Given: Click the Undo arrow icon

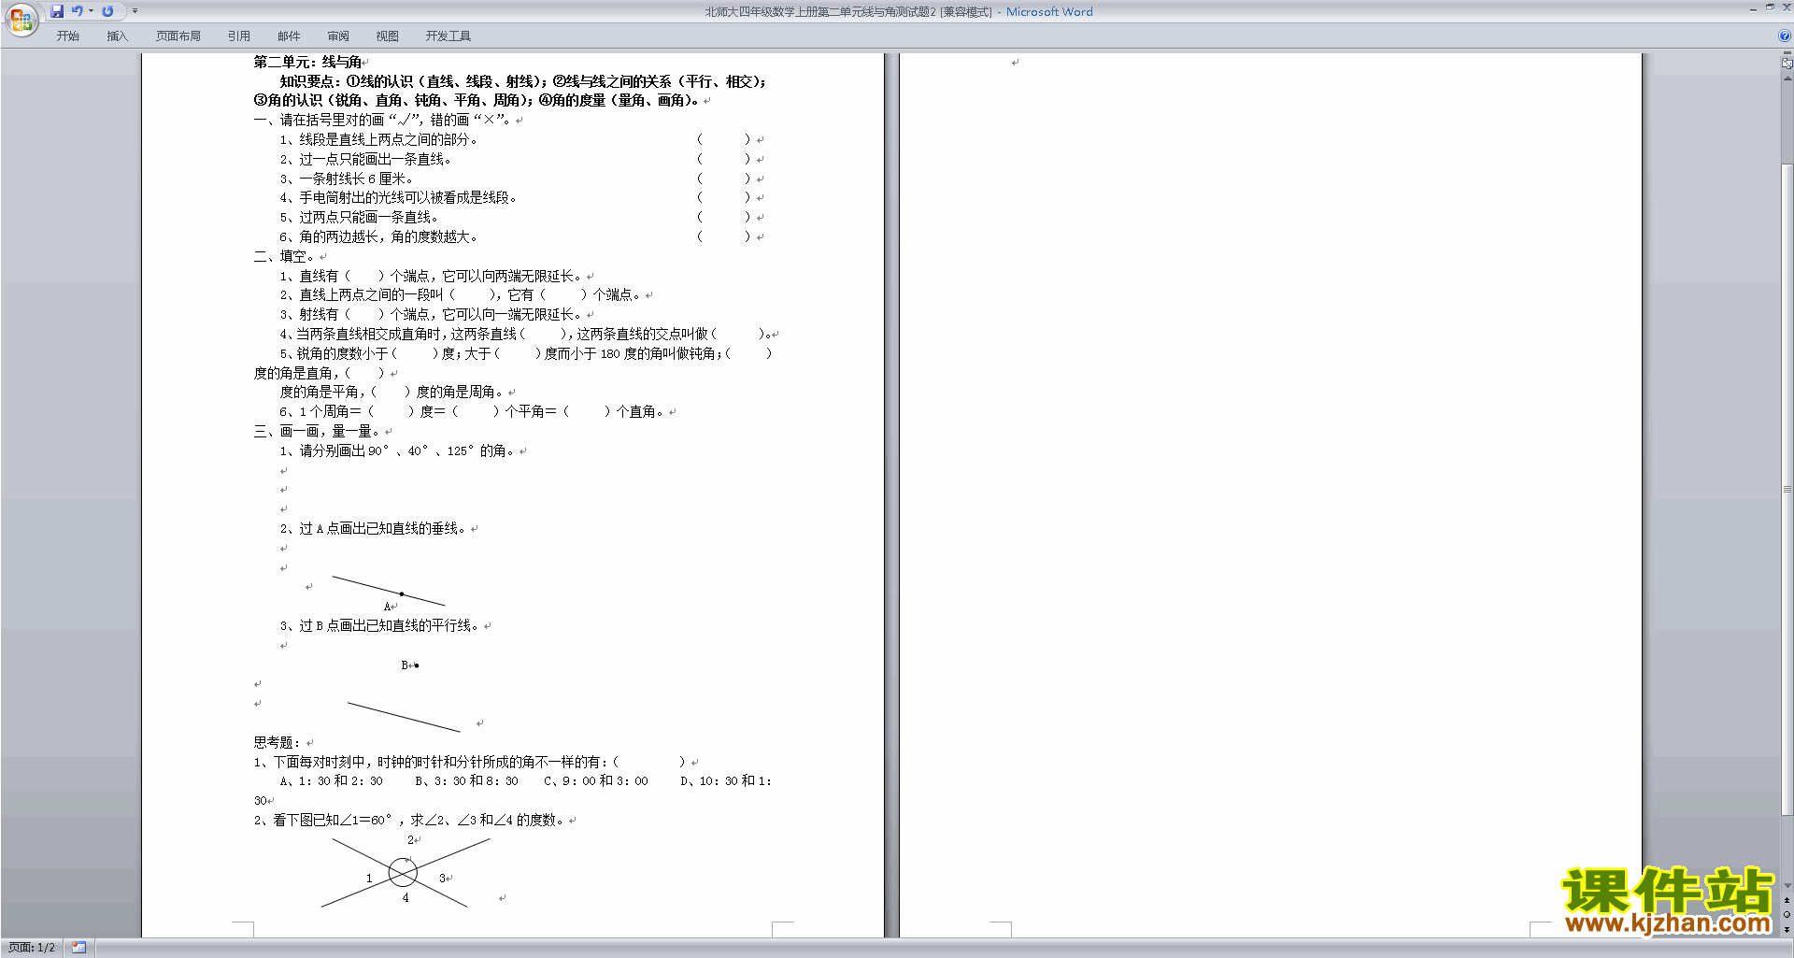Looking at the screenshot, I should click(78, 11).
